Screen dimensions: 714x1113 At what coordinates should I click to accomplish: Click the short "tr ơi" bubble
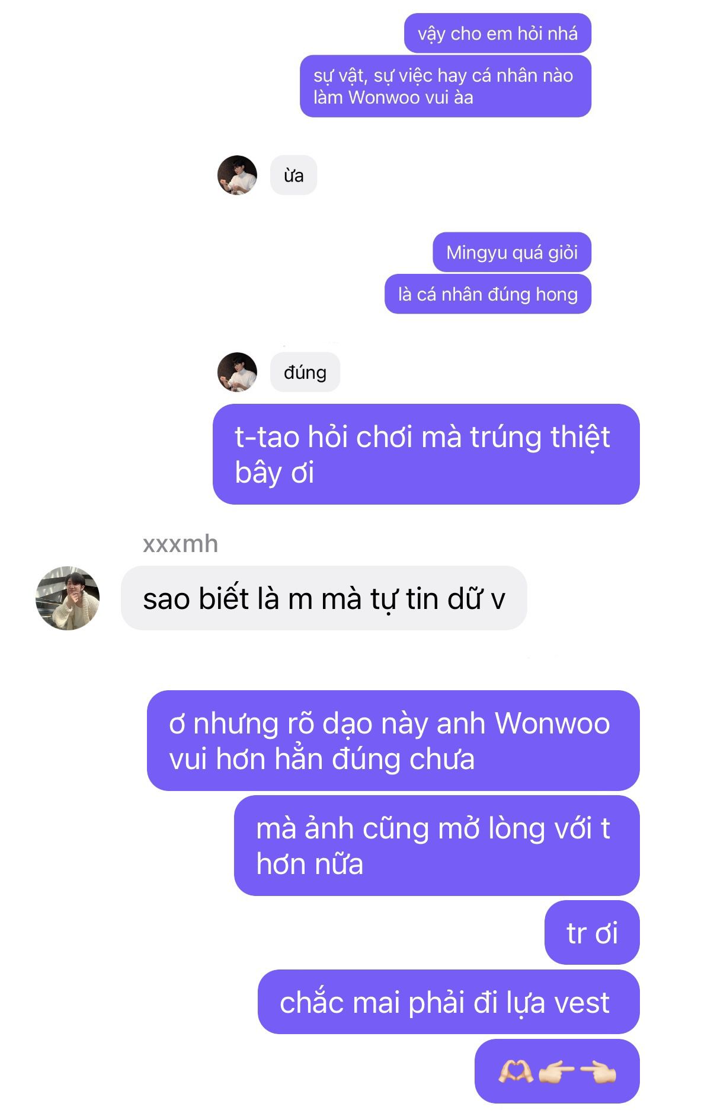tap(592, 932)
